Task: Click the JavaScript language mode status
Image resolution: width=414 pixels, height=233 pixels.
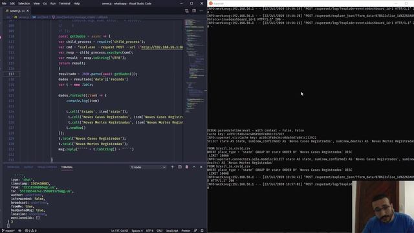Action: tap(172, 230)
